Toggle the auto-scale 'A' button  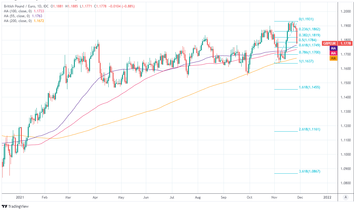coord(346,197)
